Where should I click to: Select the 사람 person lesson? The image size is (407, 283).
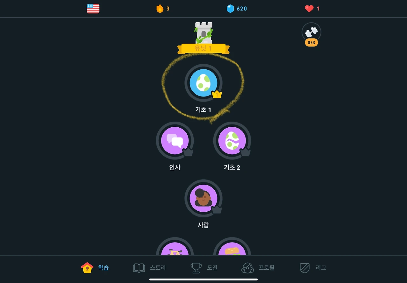click(x=203, y=198)
